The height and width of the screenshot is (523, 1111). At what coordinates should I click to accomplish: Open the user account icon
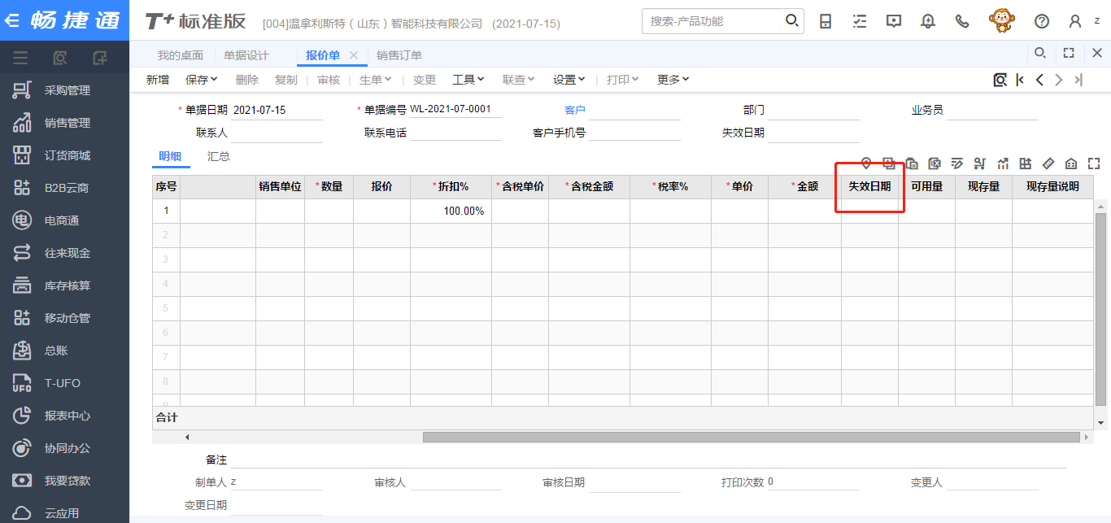[x=1075, y=21]
